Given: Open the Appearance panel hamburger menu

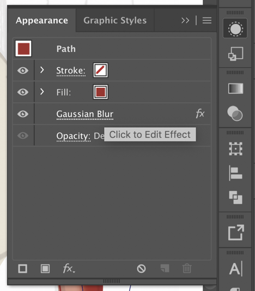Looking at the screenshot, I should pyautogui.click(x=207, y=20).
